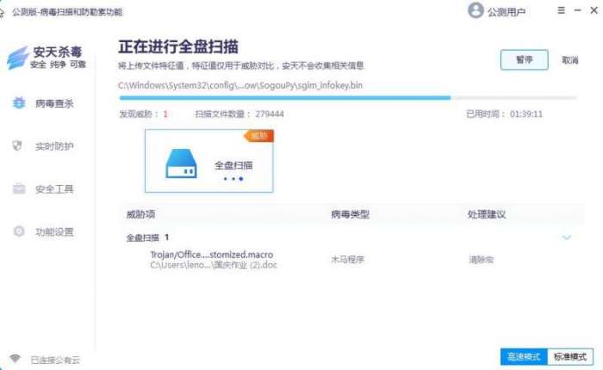Switch to 病毒查杀 tab
This screenshot has width=603, height=370.
[54, 103]
